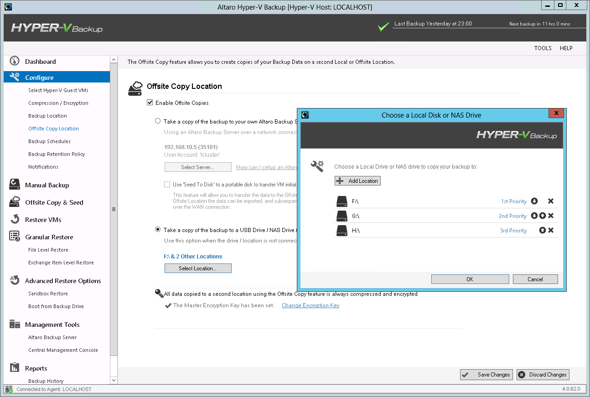This screenshot has width=590, height=397.
Task: Click the Management Tools icon
Action: point(15,324)
